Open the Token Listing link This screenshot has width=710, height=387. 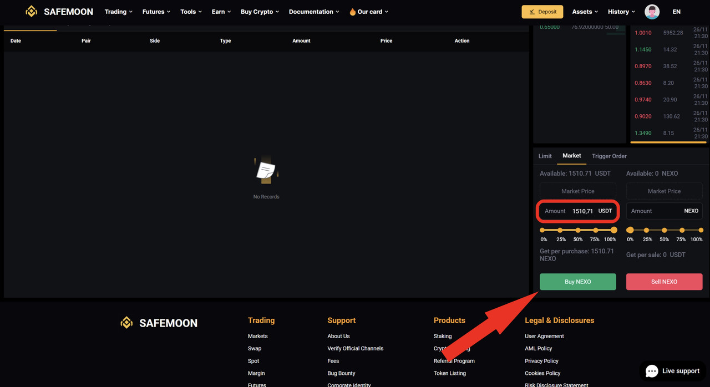pos(450,373)
